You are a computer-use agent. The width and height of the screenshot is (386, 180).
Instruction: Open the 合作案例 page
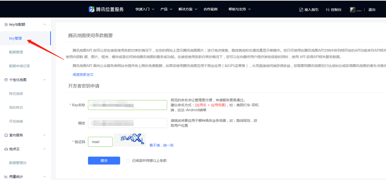pyautogui.click(x=210, y=9)
